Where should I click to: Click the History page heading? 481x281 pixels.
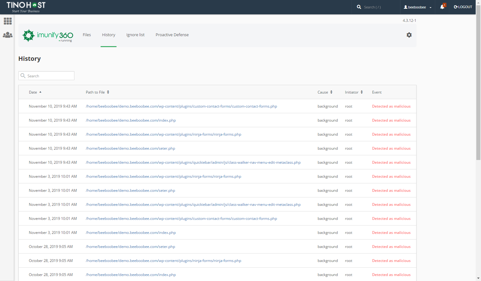[30, 59]
